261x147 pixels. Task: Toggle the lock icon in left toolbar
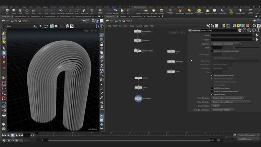4,53
